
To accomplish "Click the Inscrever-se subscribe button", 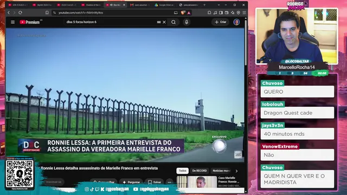I will pyautogui.click(x=54, y=182).
